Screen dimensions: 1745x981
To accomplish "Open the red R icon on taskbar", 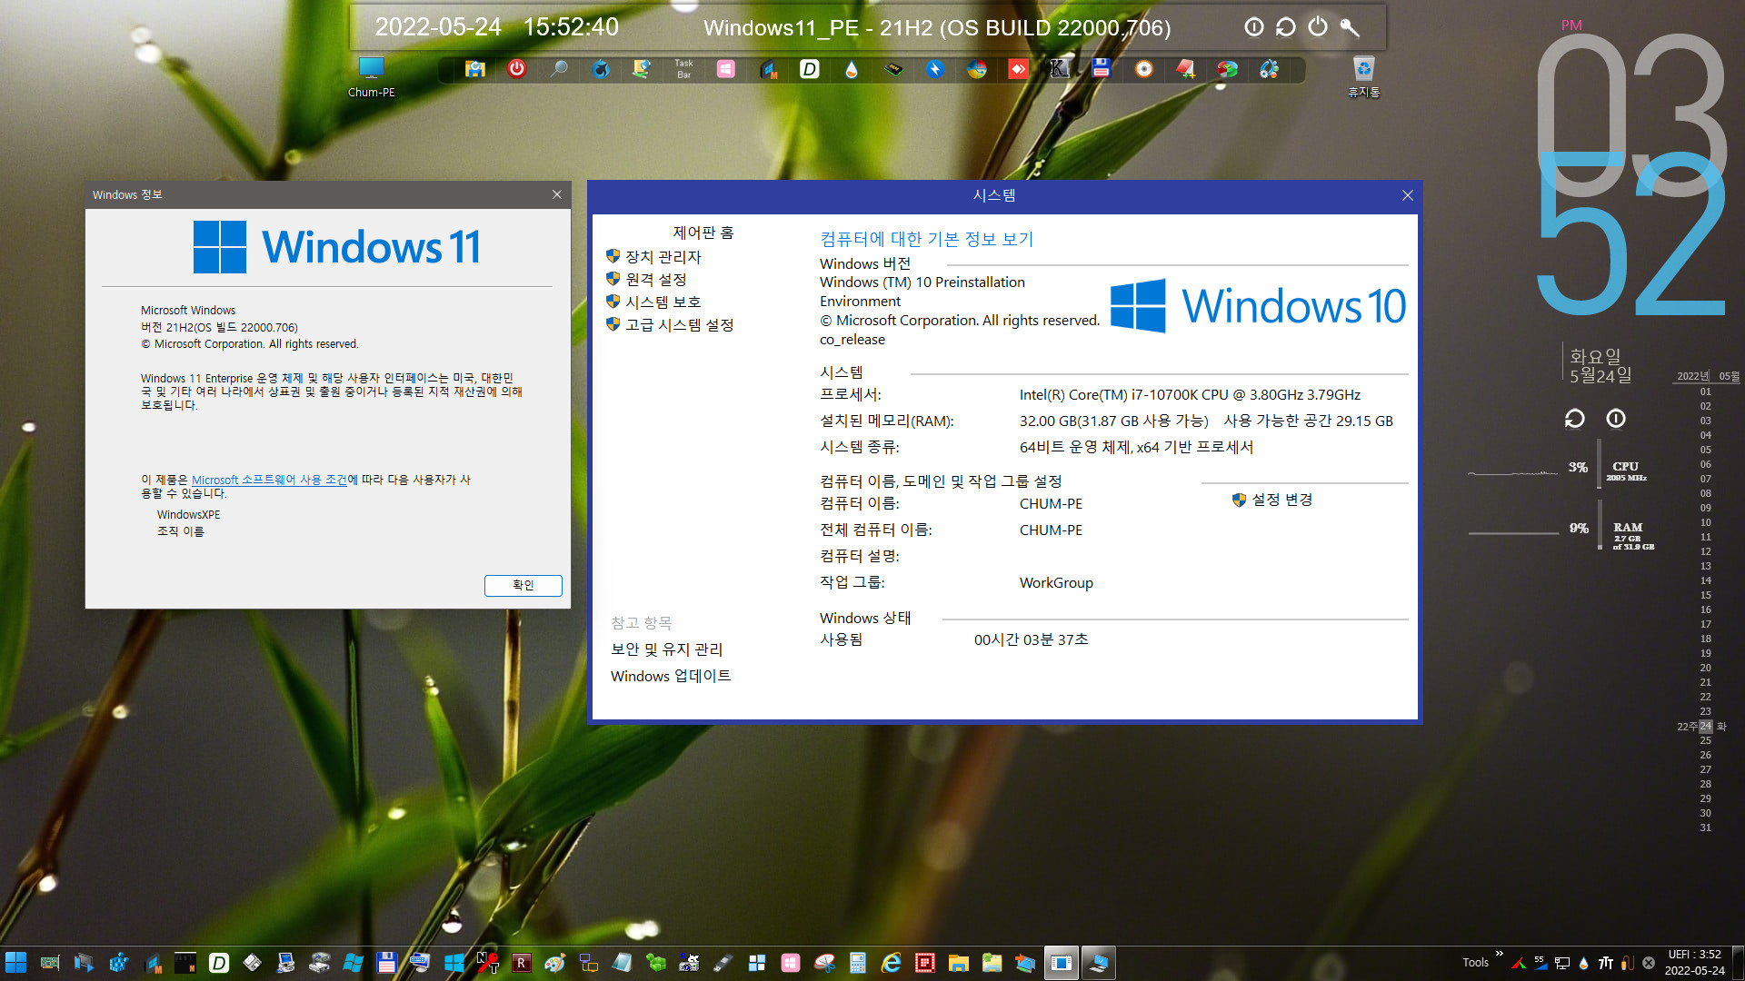I will (522, 963).
